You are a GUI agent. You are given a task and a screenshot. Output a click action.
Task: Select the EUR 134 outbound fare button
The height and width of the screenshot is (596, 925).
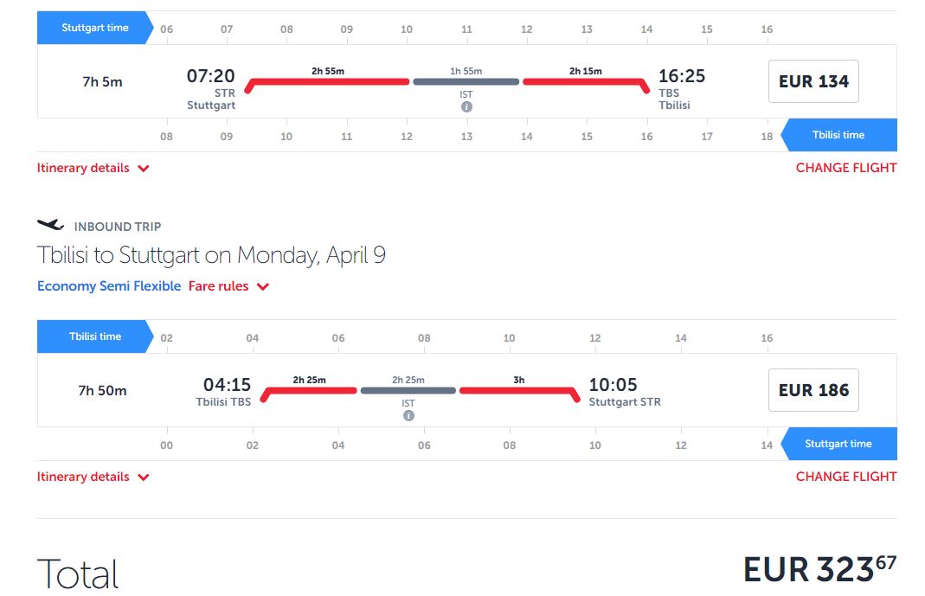813,81
